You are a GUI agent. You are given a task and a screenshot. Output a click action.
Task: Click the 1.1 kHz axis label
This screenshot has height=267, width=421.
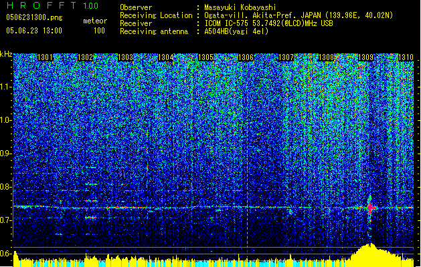coord(5,87)
